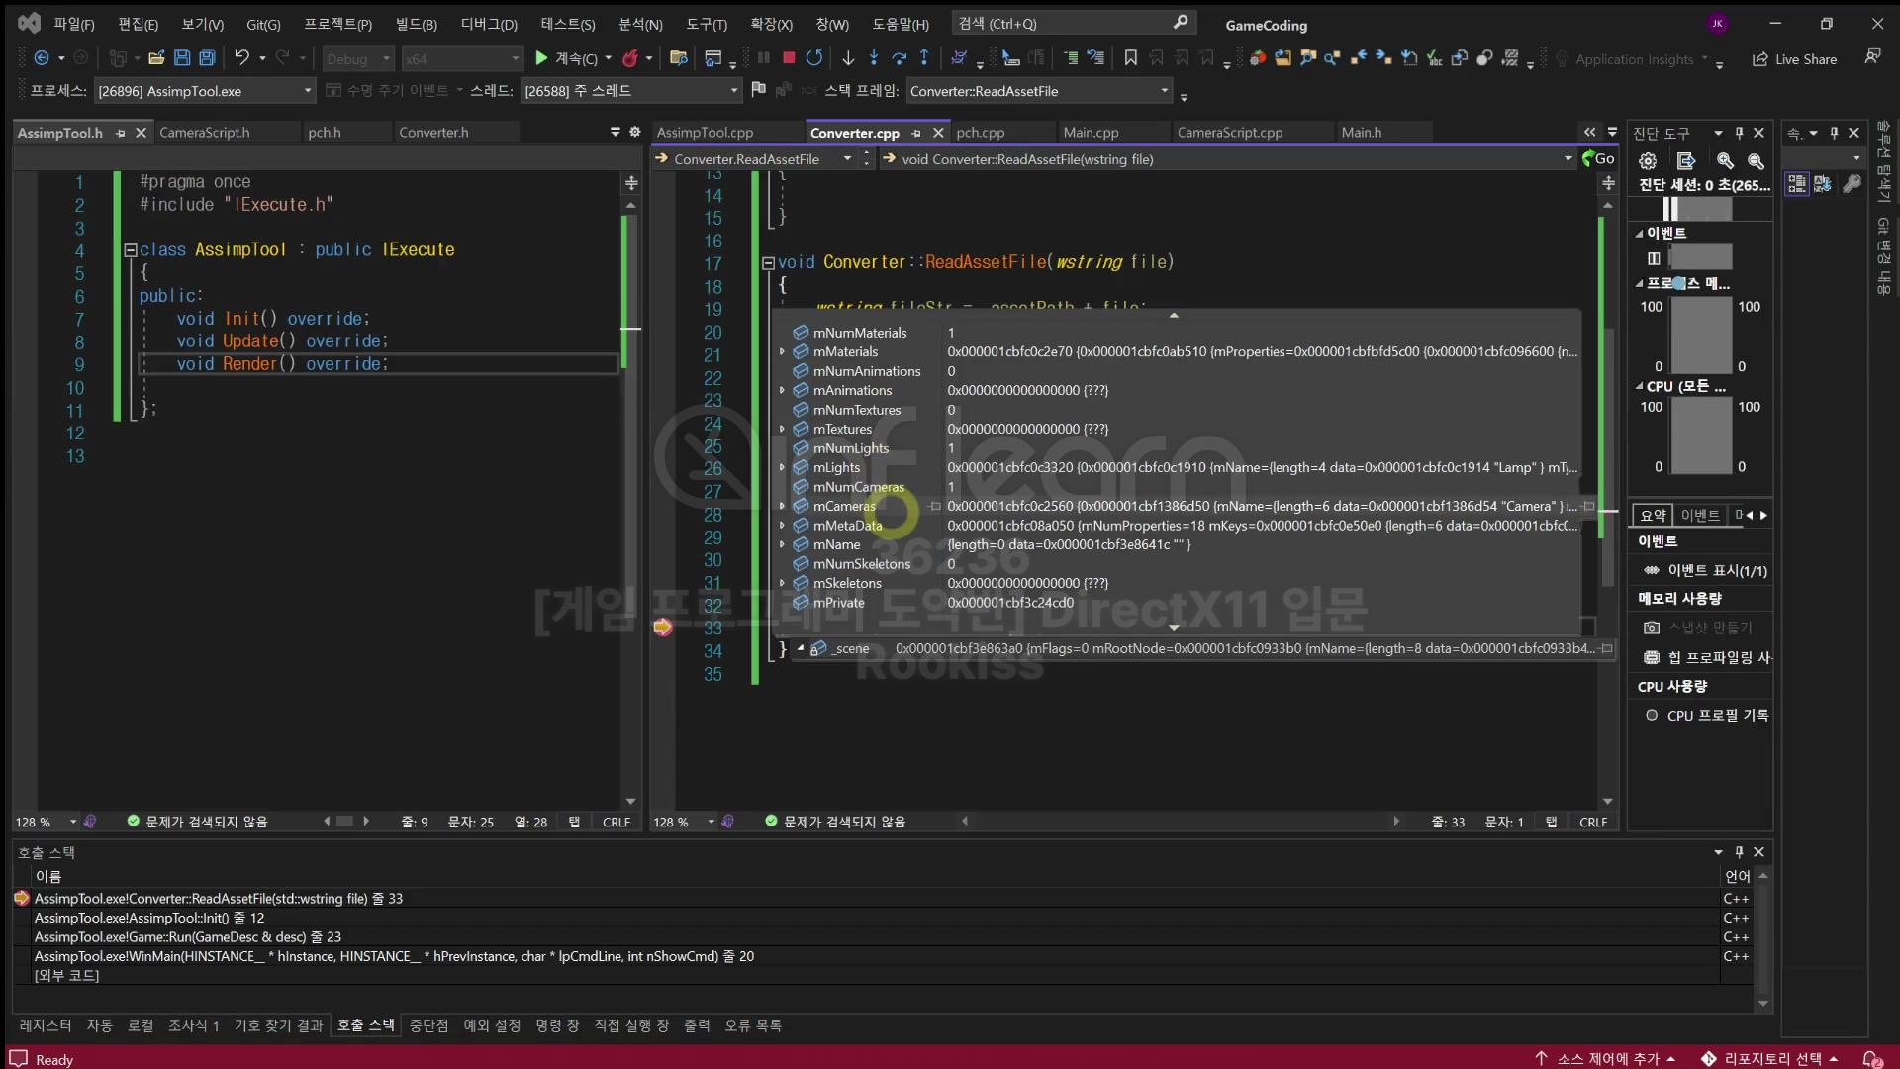Switch to the 중단점 bottom tab
The width and height of the screenshot is (1900, 1069).
click(x=428, y=1025)
